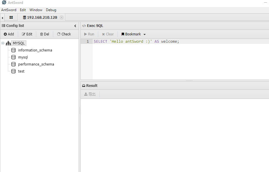Click the Result inbox icon
This screenshot has width=269, height=172.
[x=84, y=86]
